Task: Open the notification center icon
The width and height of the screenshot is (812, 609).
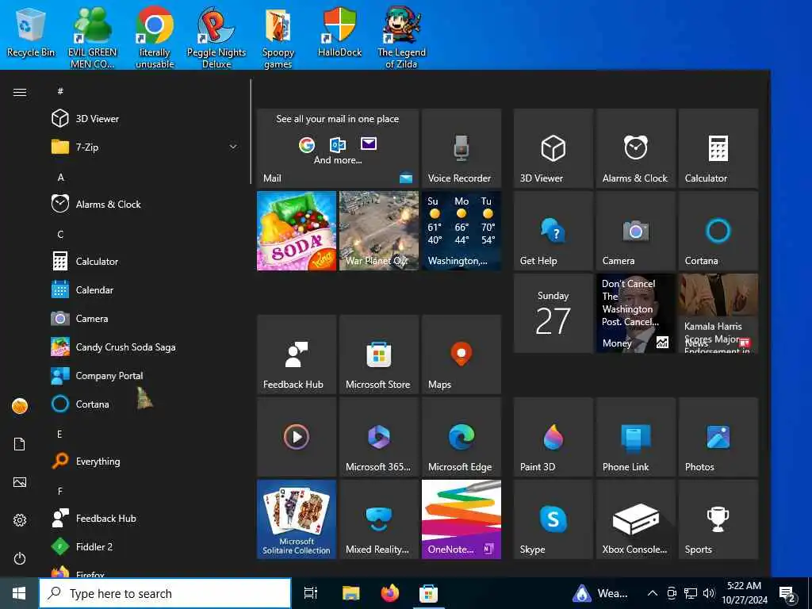Action: click(787, 594)
